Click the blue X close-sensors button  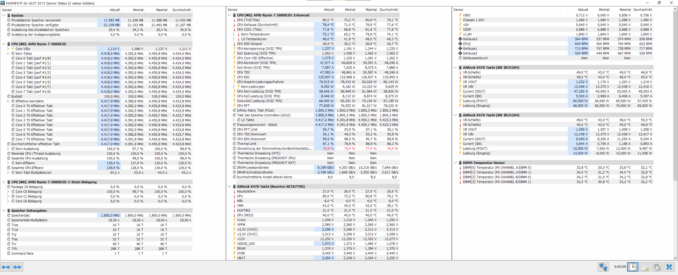[669, 267]
